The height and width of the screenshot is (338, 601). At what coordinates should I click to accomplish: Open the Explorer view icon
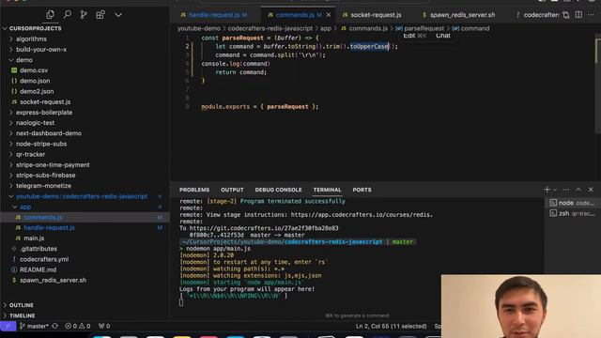[50, 15]
